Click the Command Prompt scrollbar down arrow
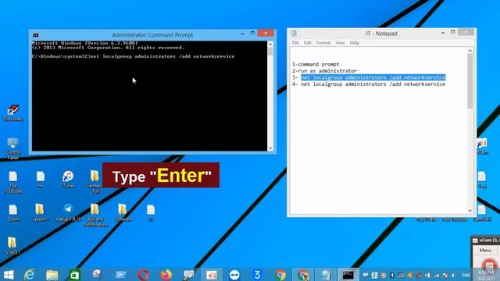Screen dimensions: 500x281 pos(270,148)
